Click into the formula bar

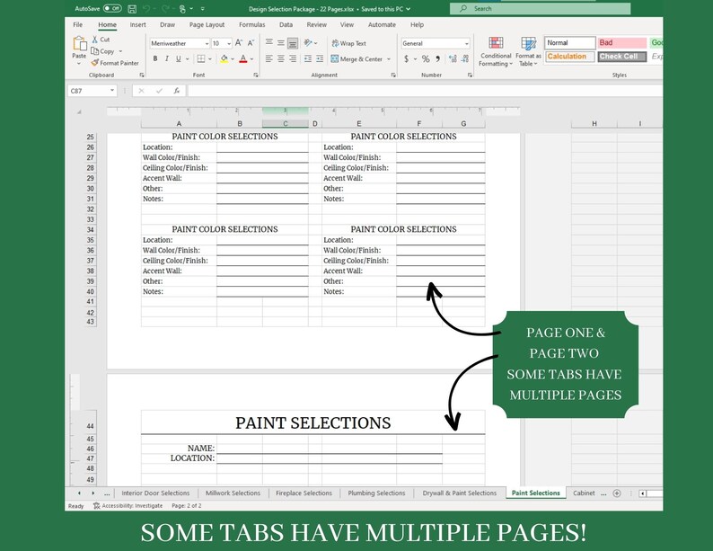425,91
